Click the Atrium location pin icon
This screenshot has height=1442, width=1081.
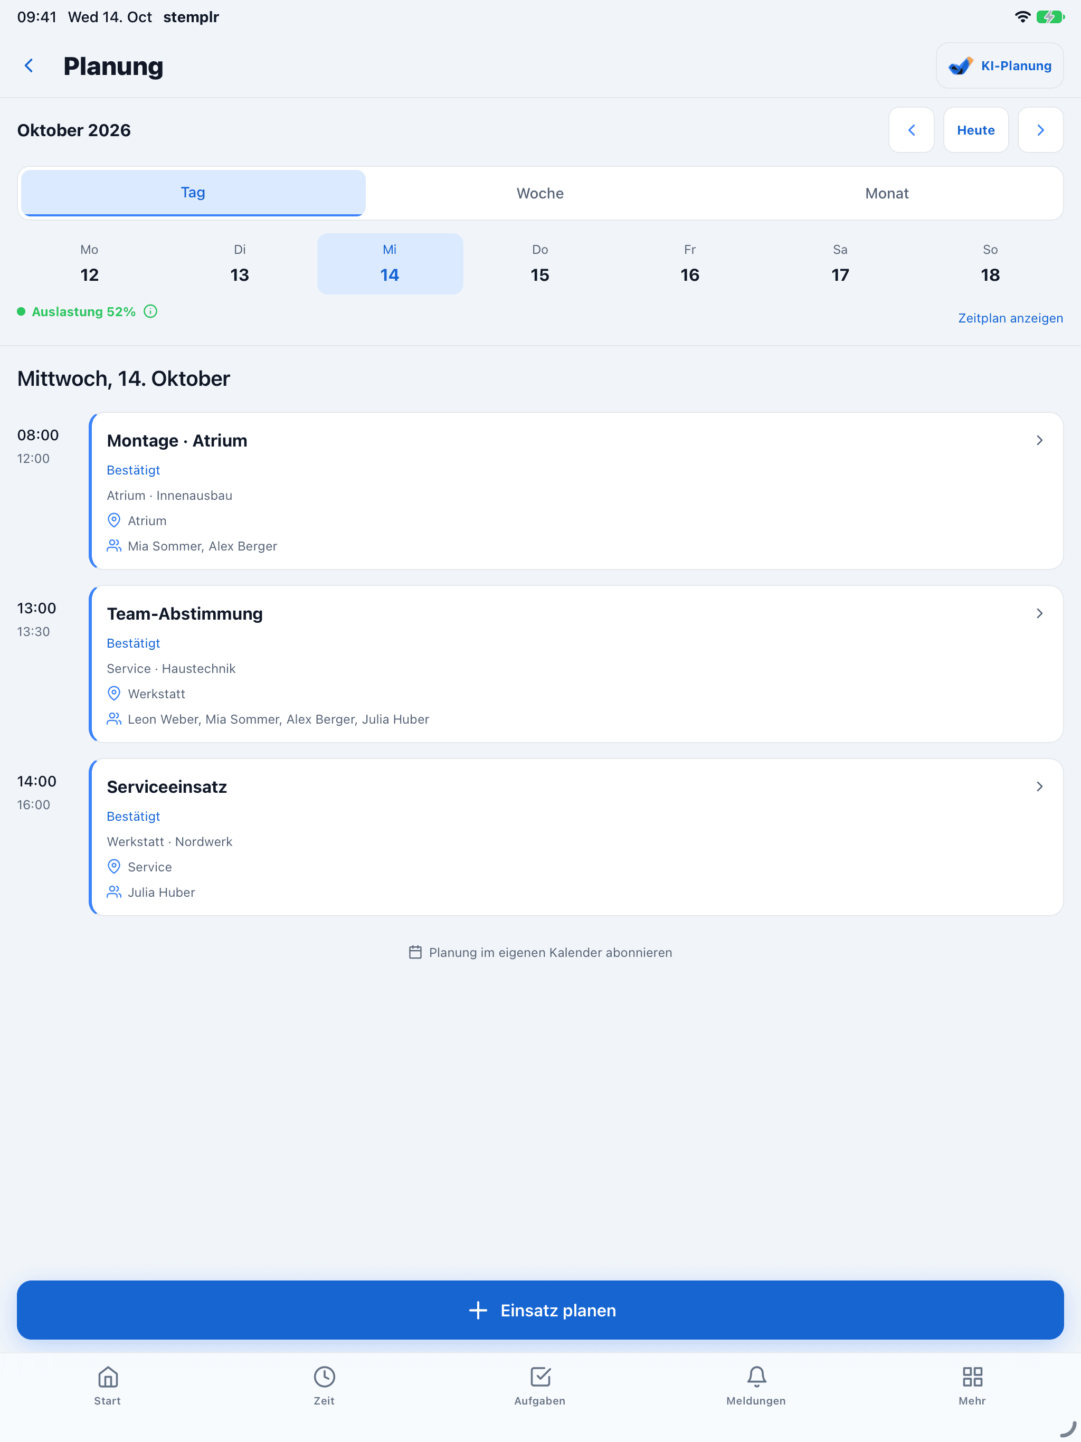point(114,520)
